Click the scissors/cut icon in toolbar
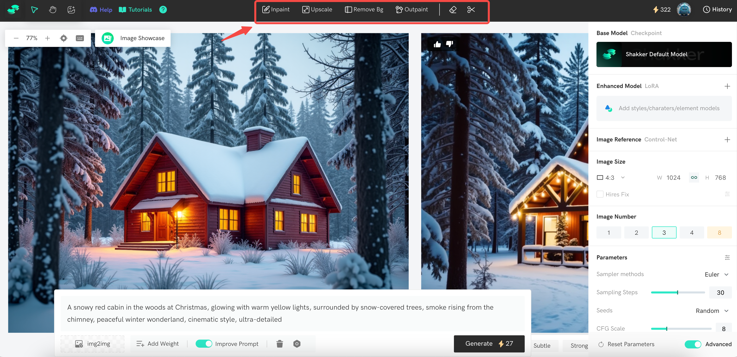Viewport: 737px width, 357px height. pos(471,9)
